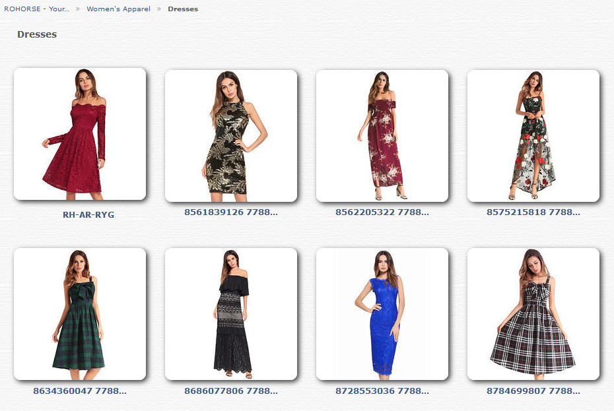Open product link 8784699807 7788...
The width and height of the screenshot is (614, 411).
click(533, 391)
